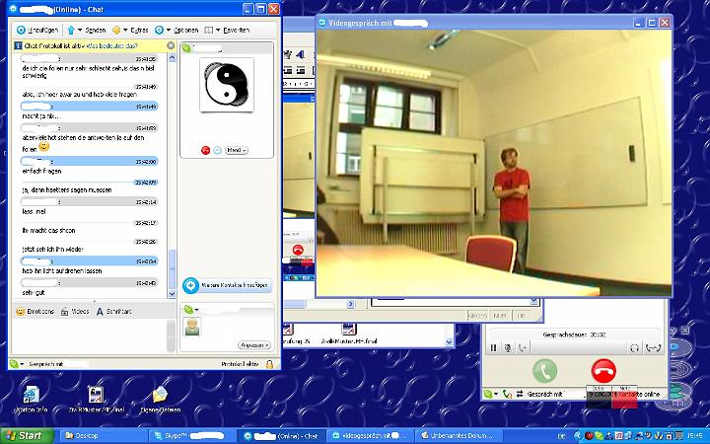Click 'Weitere Kontakte hinzufügen' button
This screenshot has height=444, width=710.
(227, 285)
